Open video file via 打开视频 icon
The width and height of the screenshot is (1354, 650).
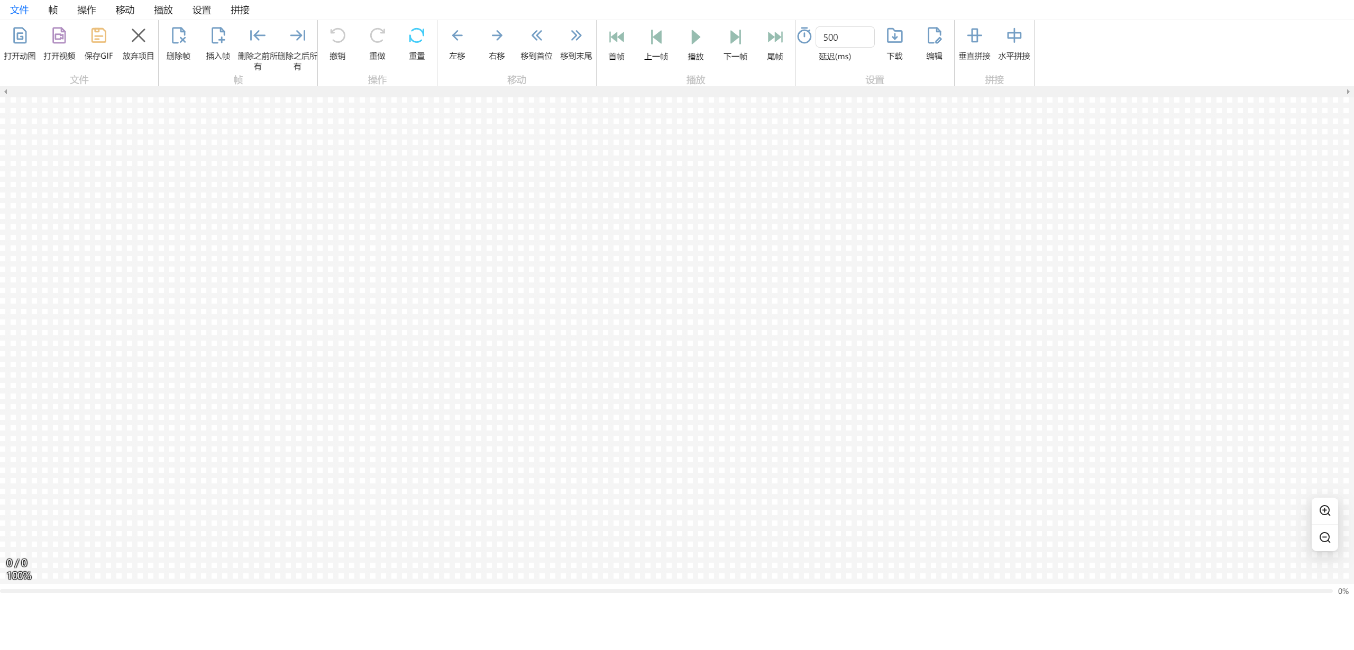tap(59, 36)
